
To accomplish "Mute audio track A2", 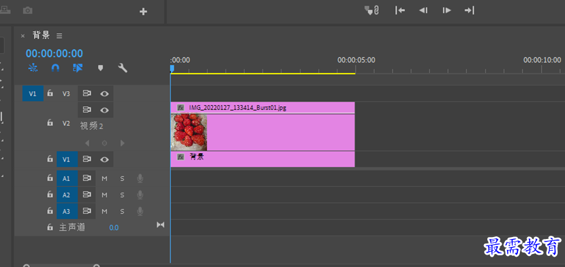I will pyautogui.click(x=105, y=195).
